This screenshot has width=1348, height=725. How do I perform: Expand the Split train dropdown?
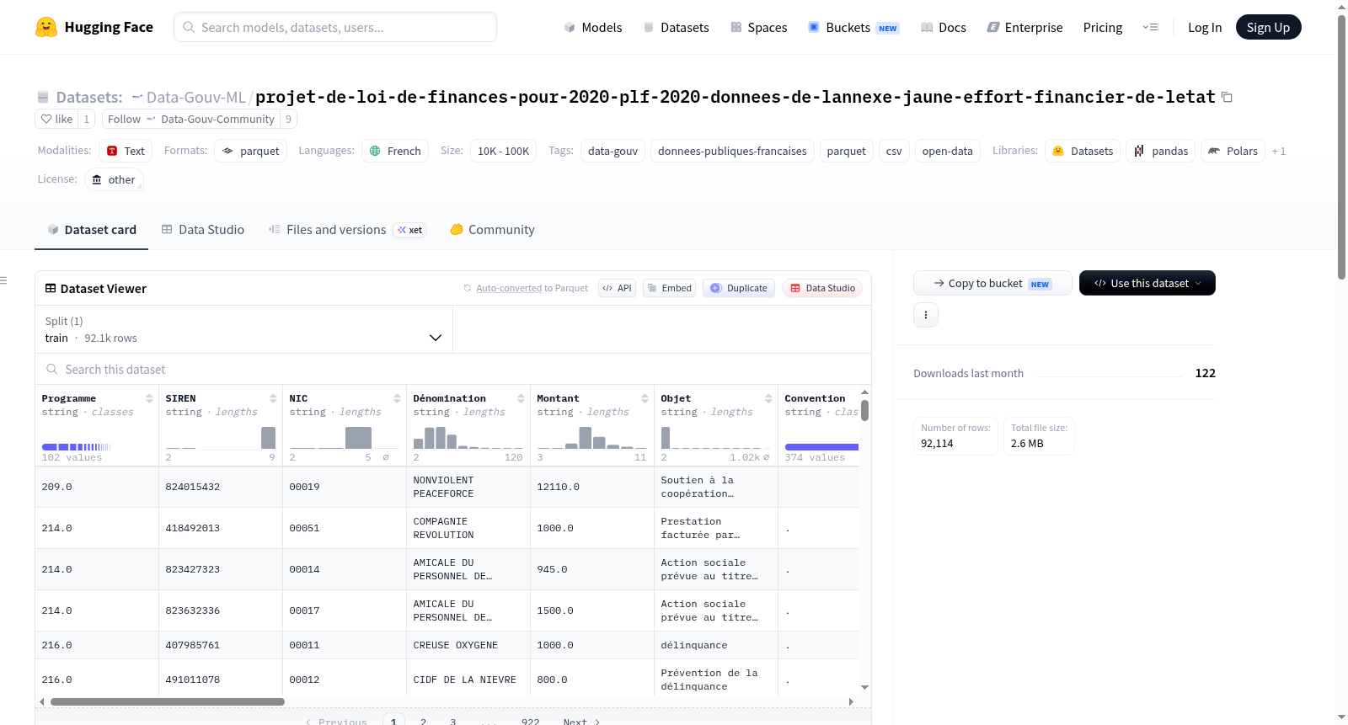pyautogui.click(x=243, y=329)
